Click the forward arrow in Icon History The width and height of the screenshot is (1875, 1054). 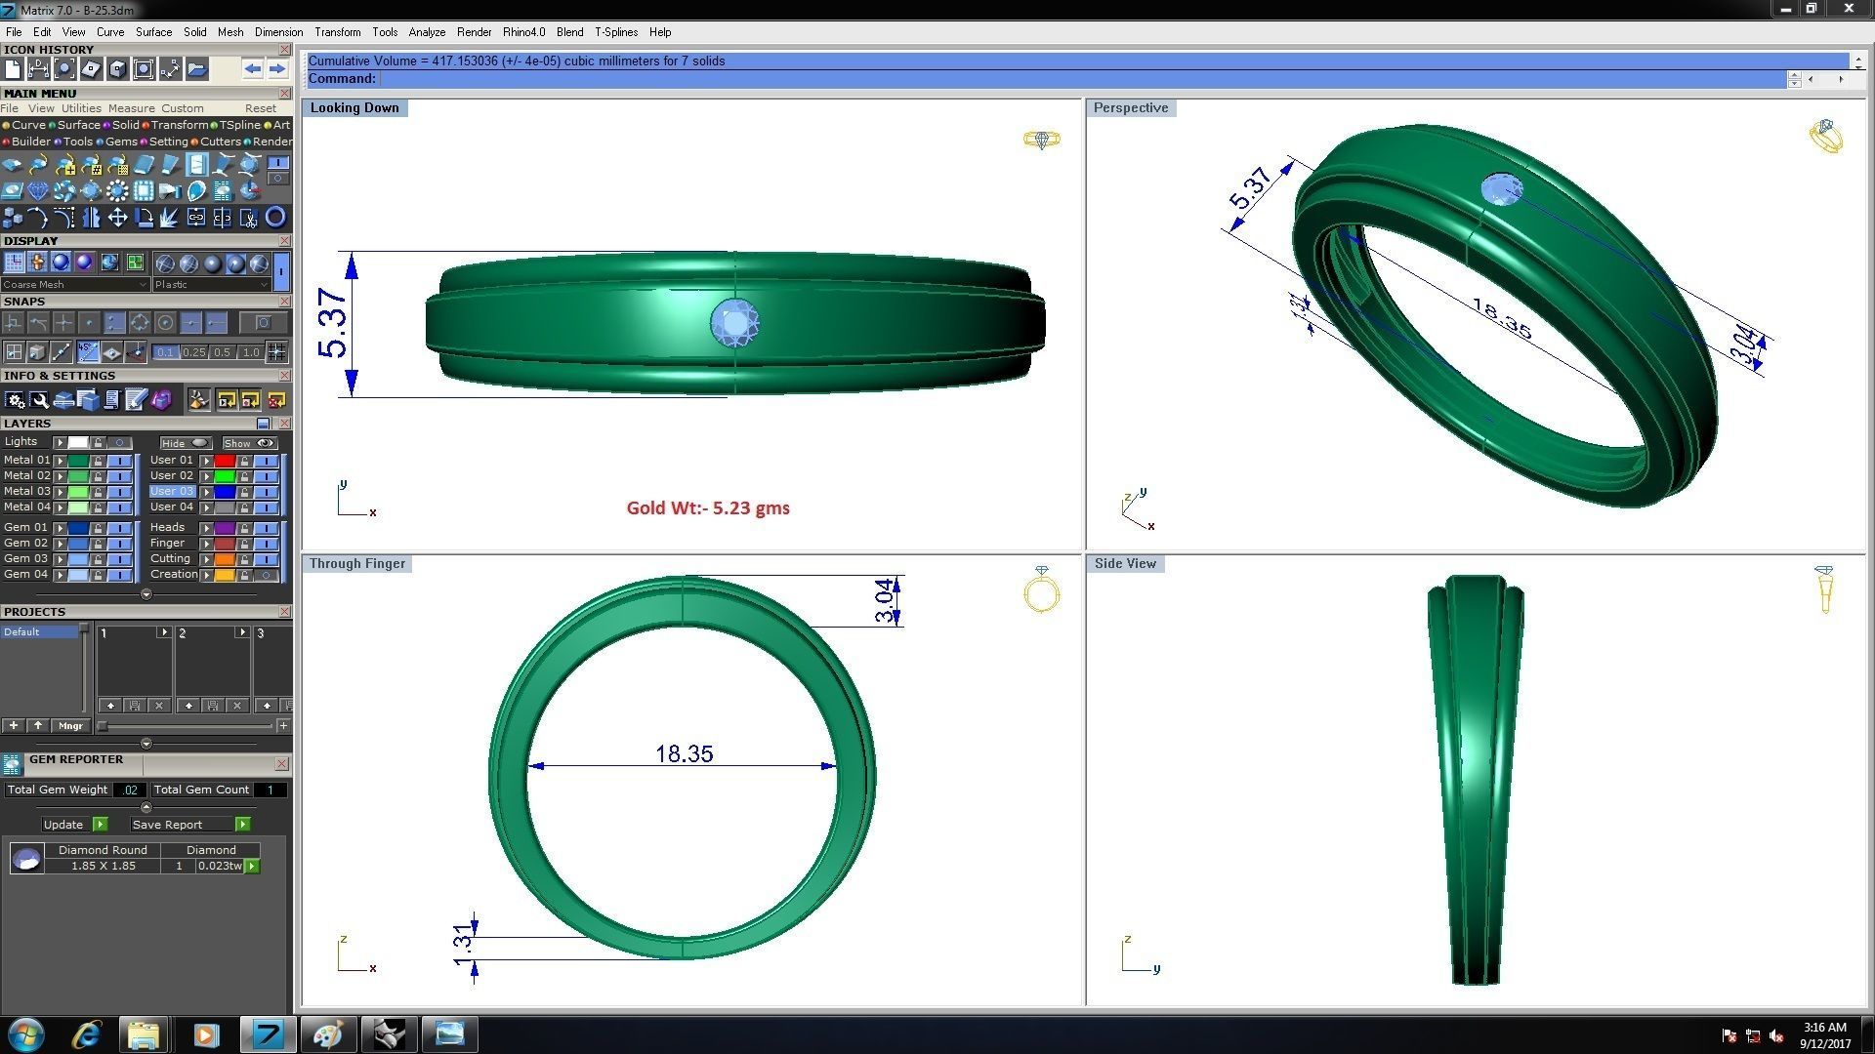277,68
